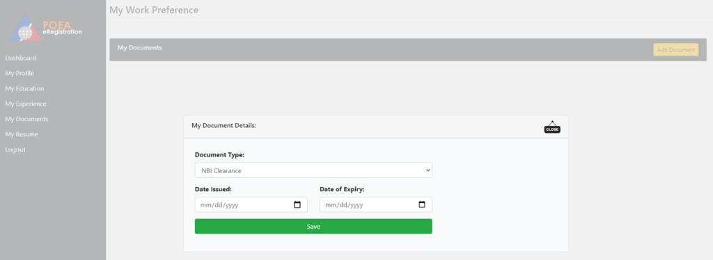The height and width of the screenshot is (260, 713).
Task: Click the POEA eRegistration logo
Action: 45,29
